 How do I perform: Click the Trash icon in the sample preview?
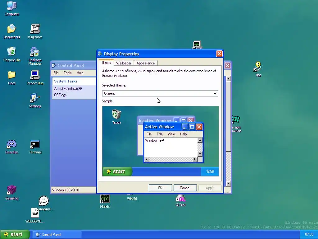point(116,117)
